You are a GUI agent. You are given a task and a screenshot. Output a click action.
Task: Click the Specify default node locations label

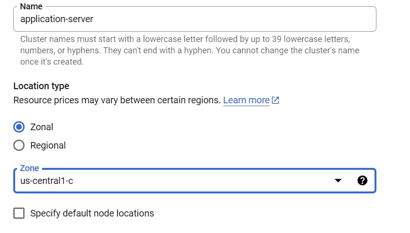(92, 214)
